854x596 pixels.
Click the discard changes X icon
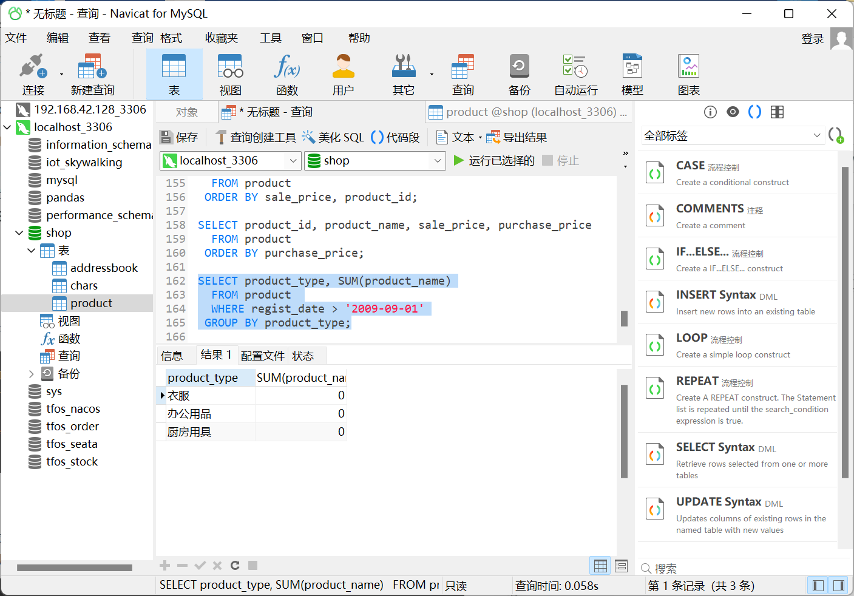click(217, 566)
